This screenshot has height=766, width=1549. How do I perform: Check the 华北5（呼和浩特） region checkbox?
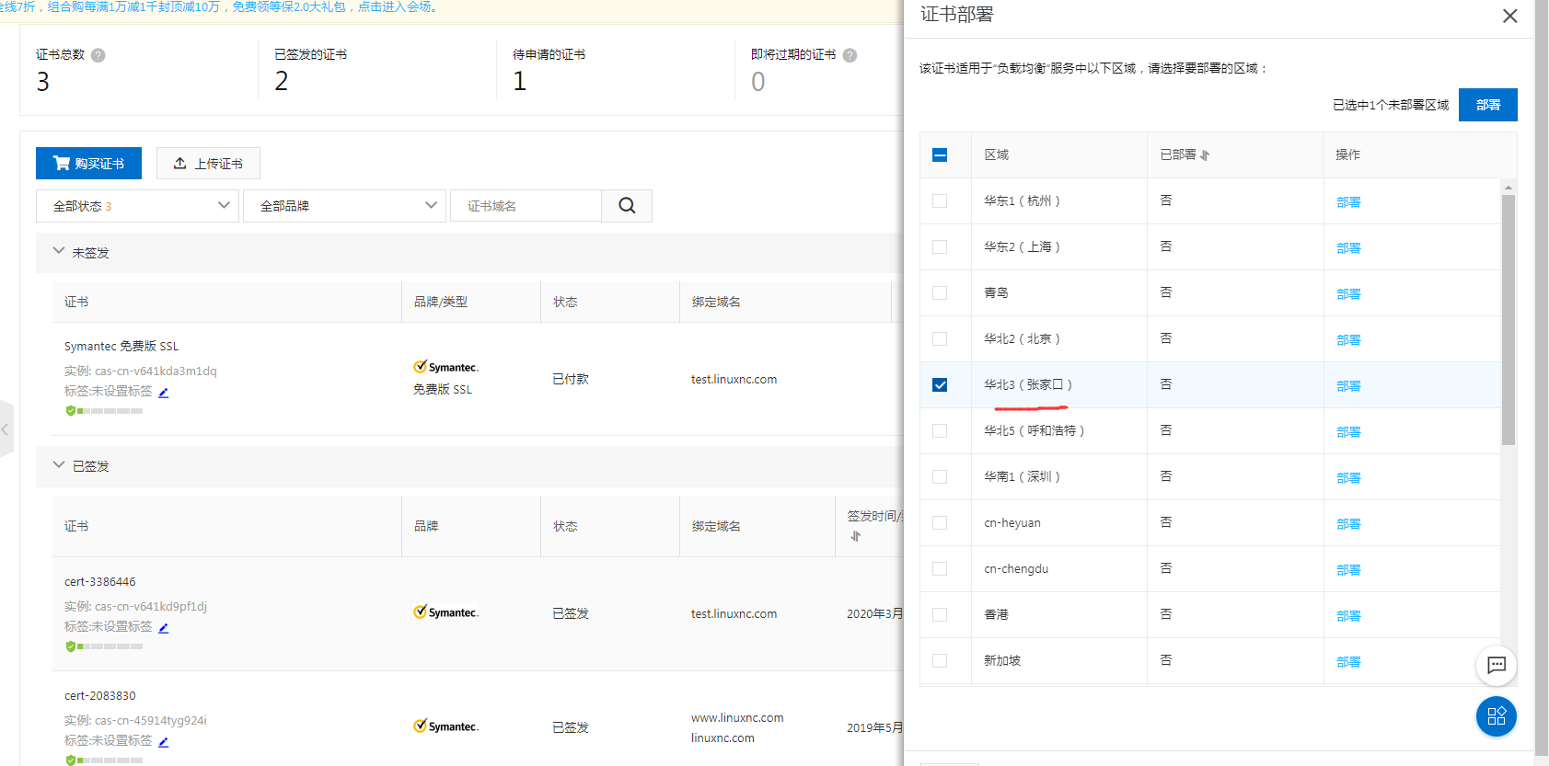pyautogui.click(x=940, y=430)
